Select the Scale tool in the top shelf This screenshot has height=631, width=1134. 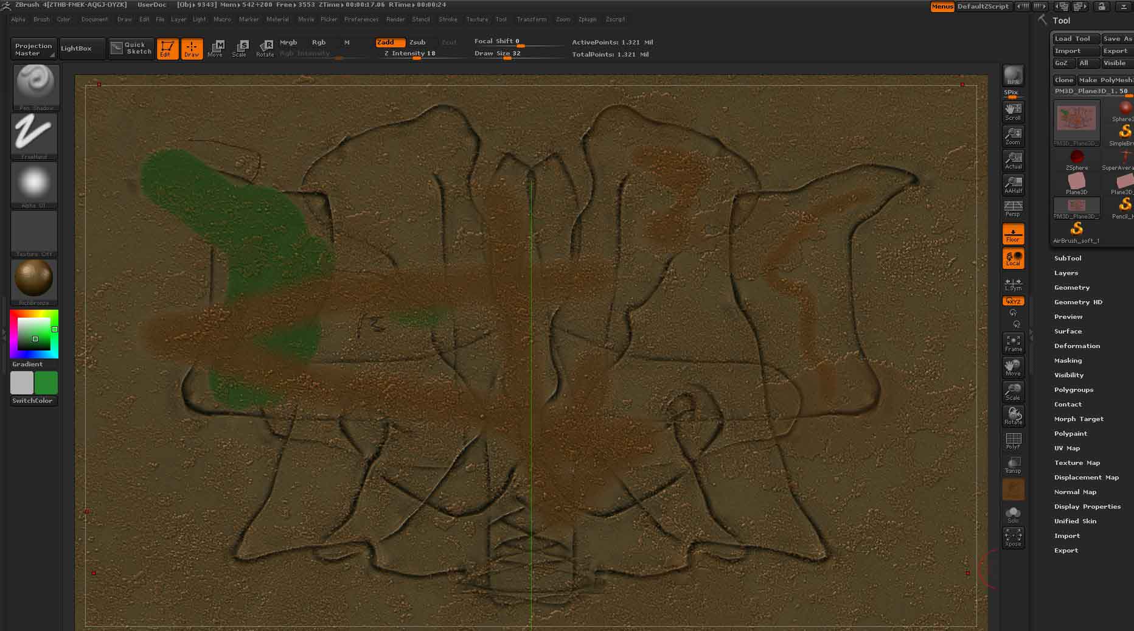[x=240, y=49]
